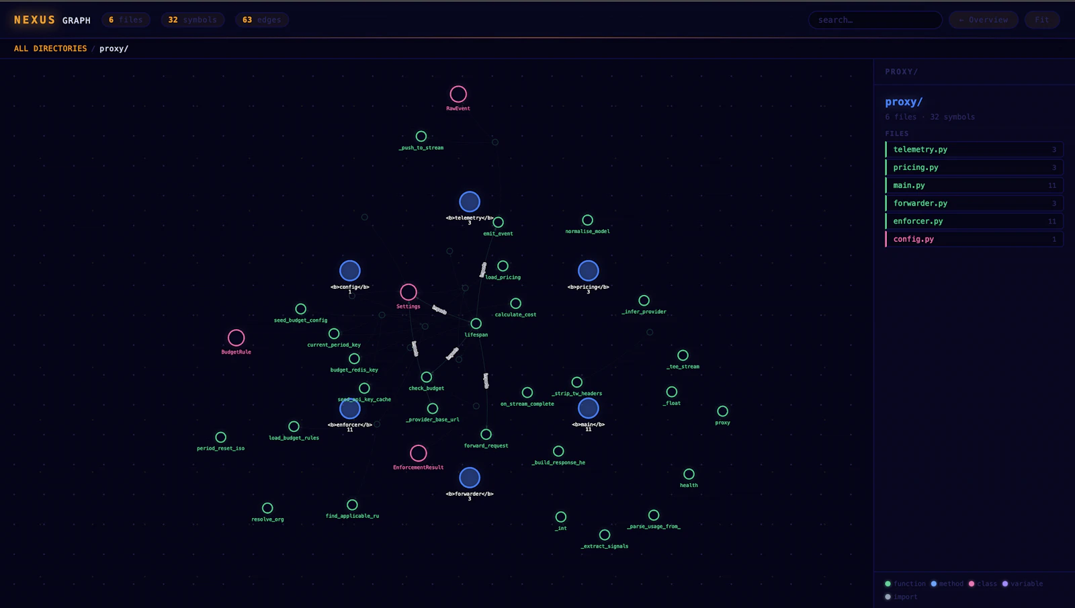Click the _int function node
This screenshot has height=608, width=1075.
tap(561, 517)
